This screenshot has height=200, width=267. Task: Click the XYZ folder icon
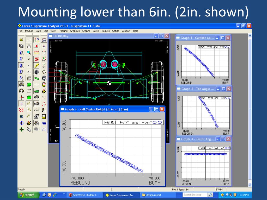click(x=44, y=117)
